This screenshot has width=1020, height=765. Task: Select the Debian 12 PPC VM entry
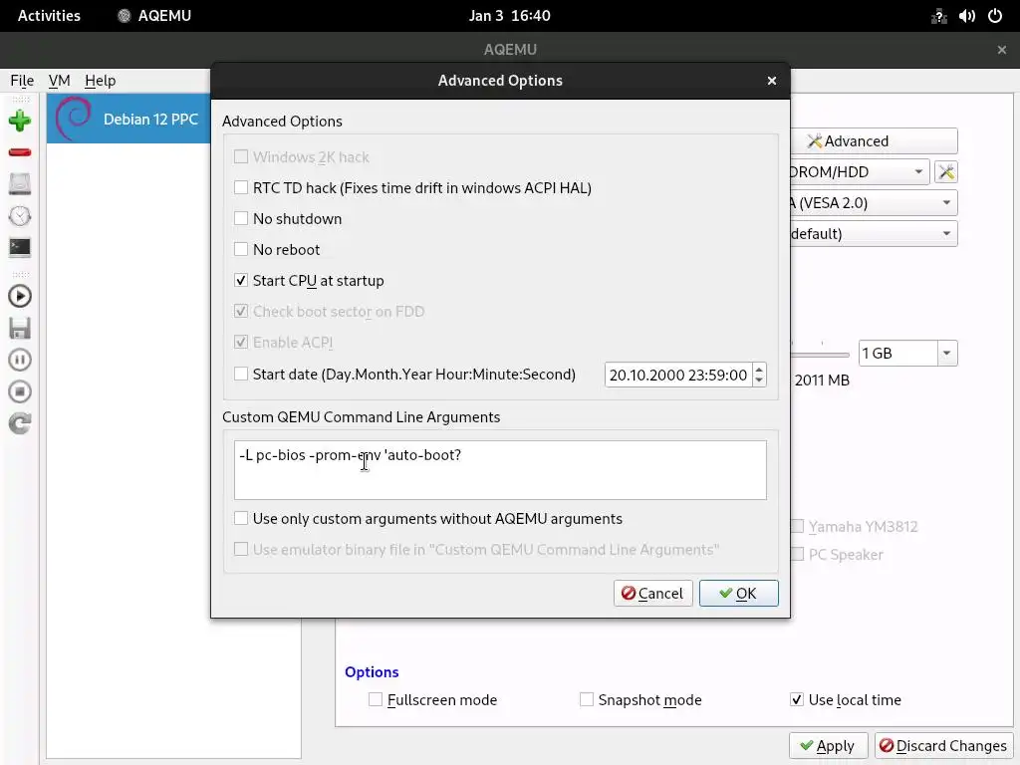pyautogui.click(x=128, y=119)
